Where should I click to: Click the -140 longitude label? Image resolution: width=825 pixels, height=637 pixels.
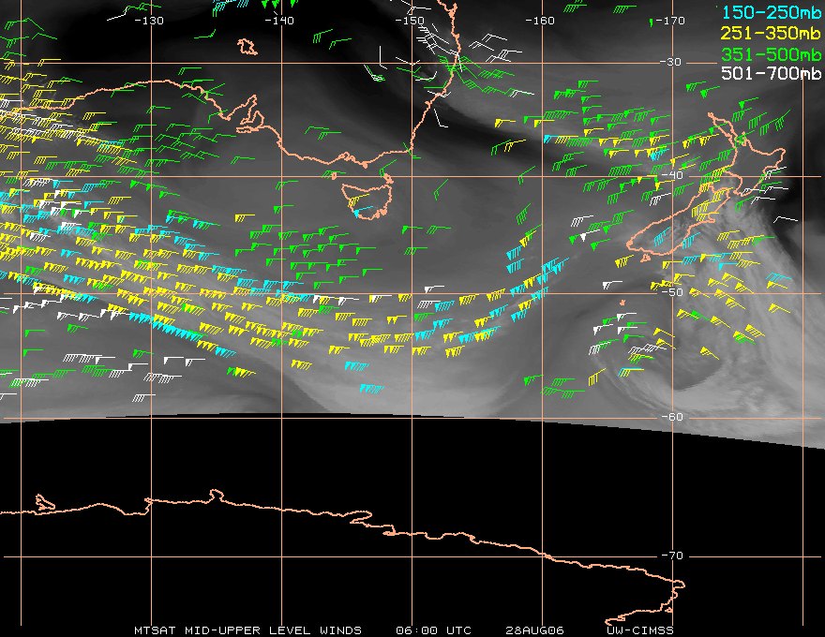279,21
